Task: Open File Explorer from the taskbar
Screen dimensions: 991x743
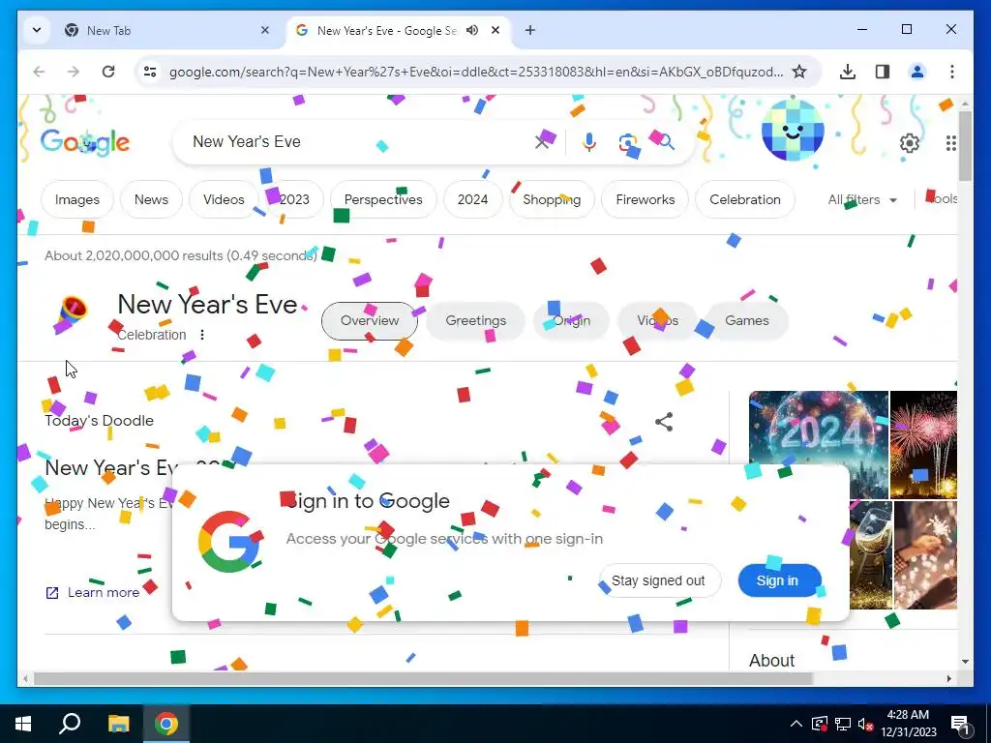Action: (x=118, y=724)
